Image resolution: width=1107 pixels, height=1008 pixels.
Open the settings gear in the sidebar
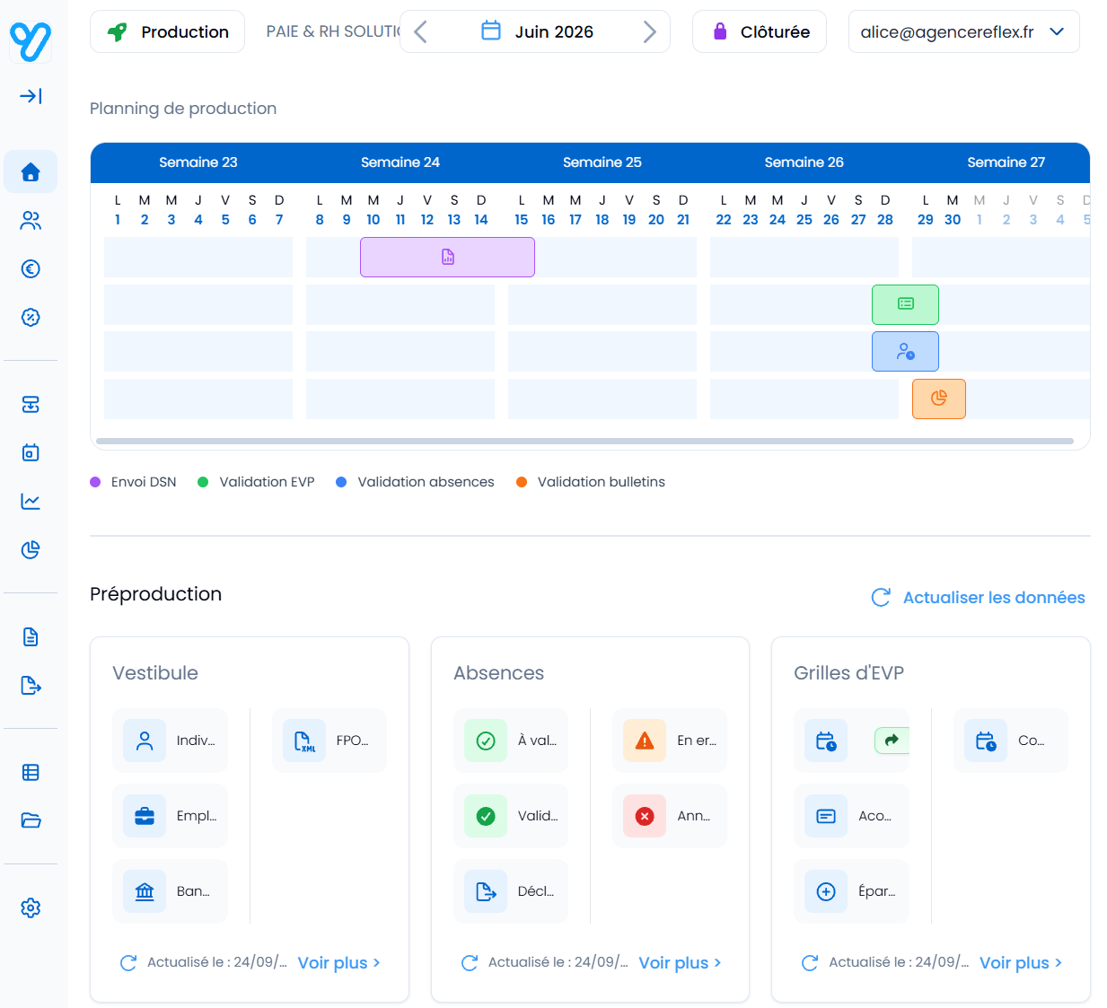point(31,907)
